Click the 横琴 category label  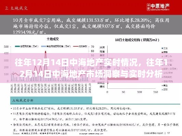click(102, 87)
